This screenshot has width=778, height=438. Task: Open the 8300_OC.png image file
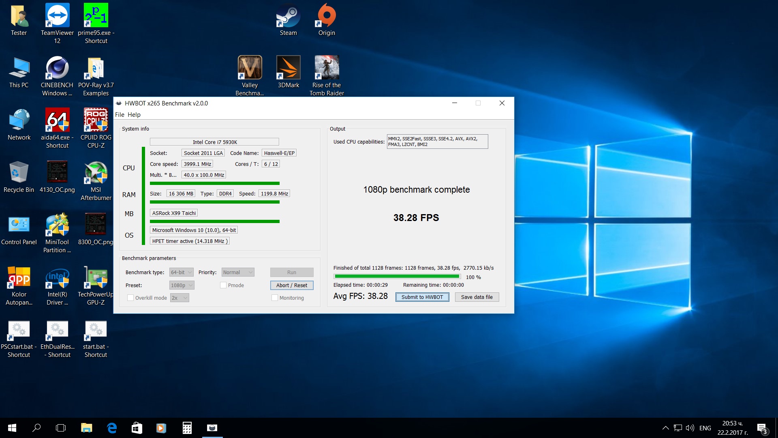coord(96,230)
